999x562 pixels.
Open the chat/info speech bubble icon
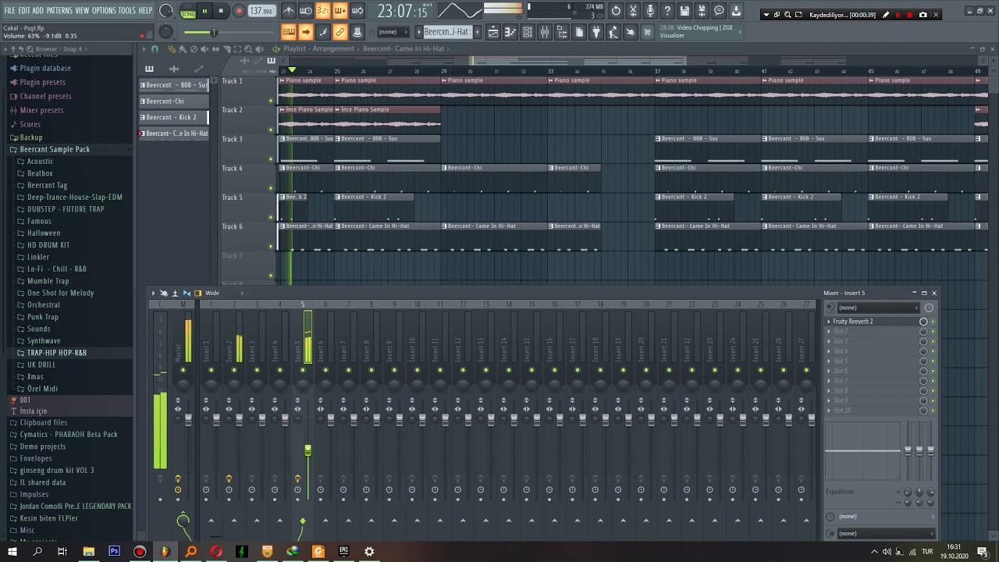(720, 11)
